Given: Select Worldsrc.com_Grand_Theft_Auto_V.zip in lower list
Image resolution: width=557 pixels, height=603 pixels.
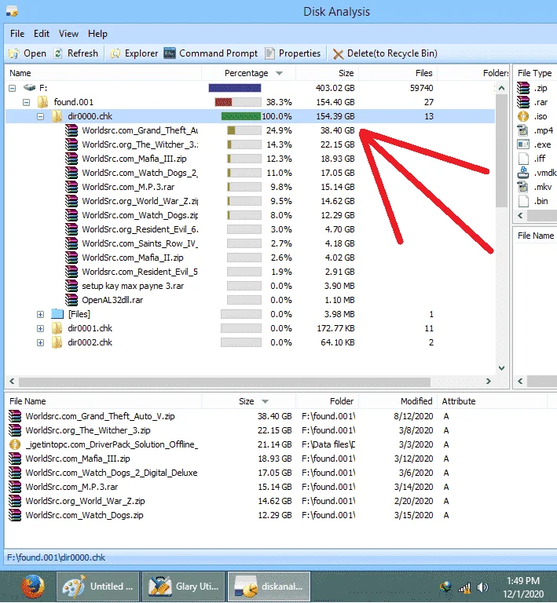Looking at the screenshot, I should 100,416.
